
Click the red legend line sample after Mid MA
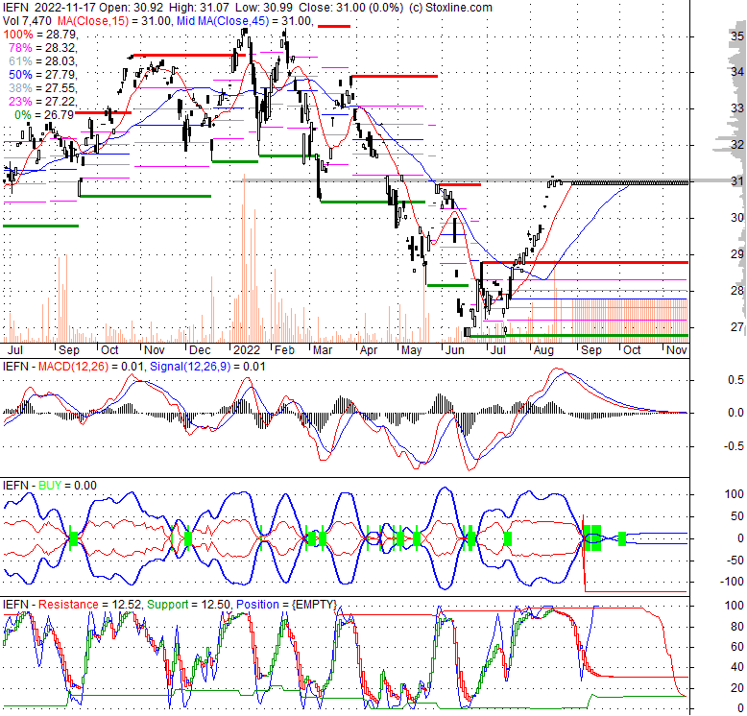pos(334,26)
